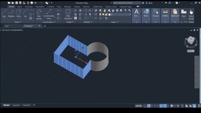Open the jblay account dropdown
Screen dimensions: 201x113
(x=162, y=3)
